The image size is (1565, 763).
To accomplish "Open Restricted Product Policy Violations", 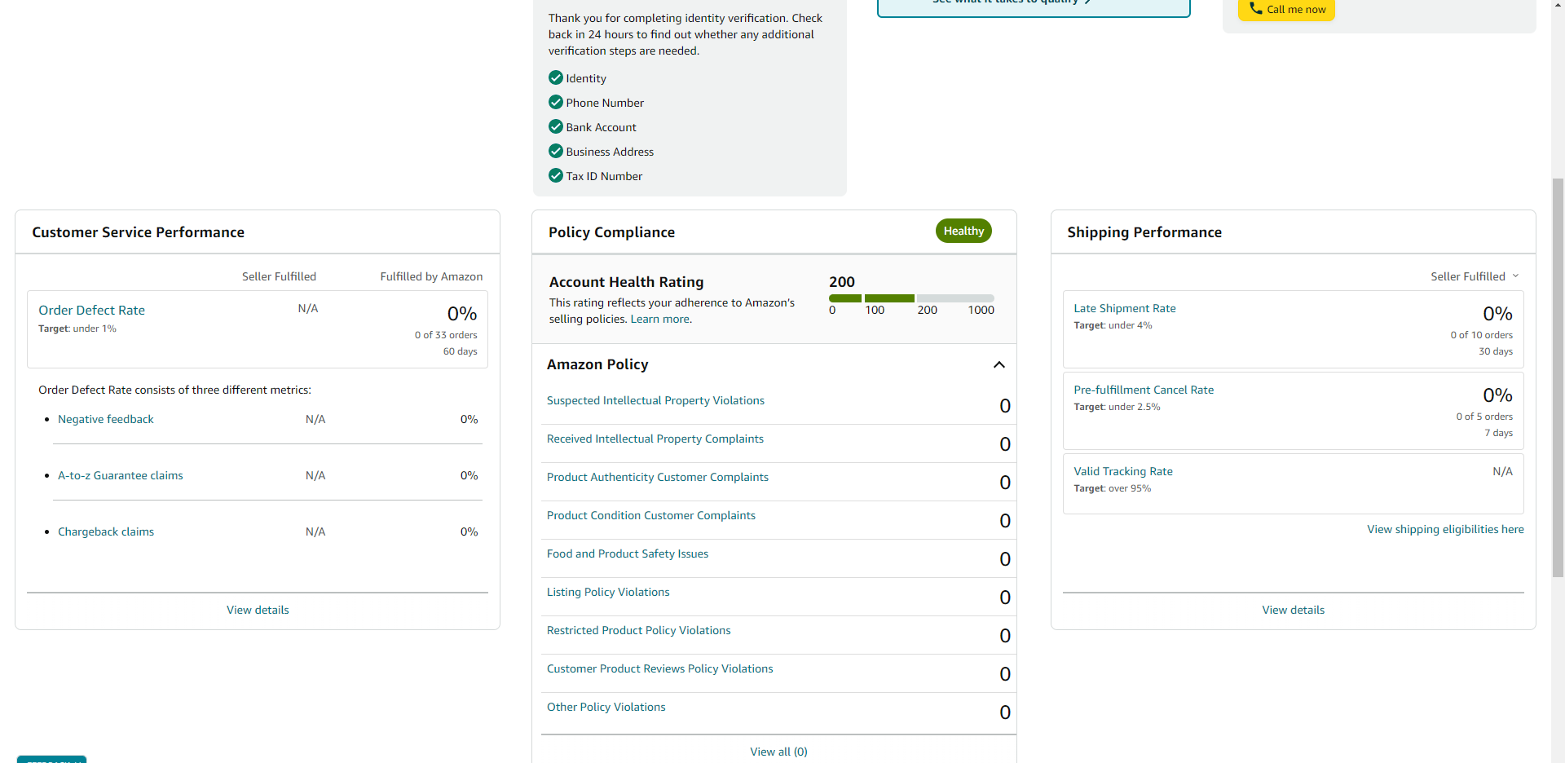I will pos(639,630).
